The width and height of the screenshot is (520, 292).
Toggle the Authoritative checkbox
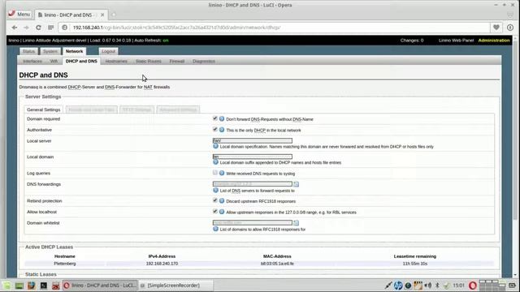(x=214, y=130)
